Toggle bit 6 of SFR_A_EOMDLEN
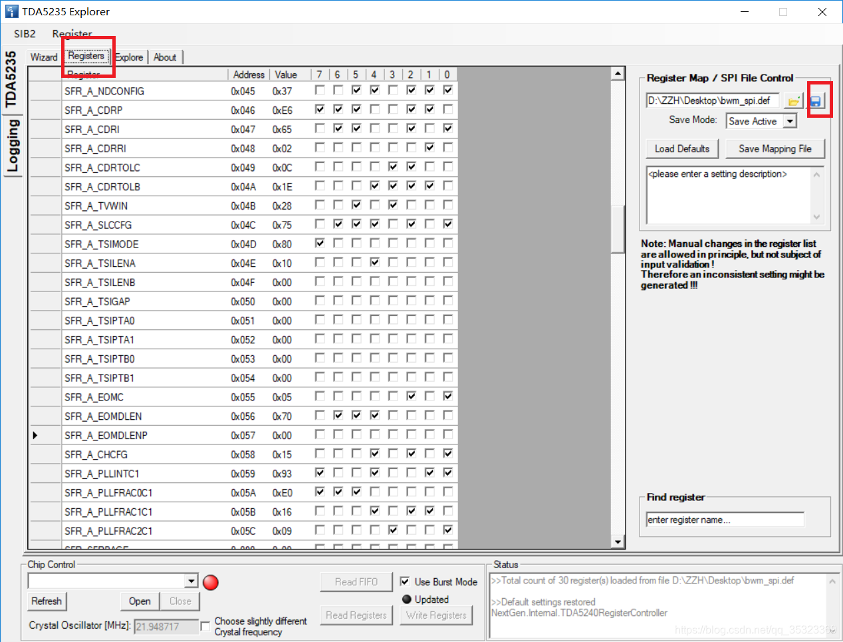843x642 pixels. (338, 415)
